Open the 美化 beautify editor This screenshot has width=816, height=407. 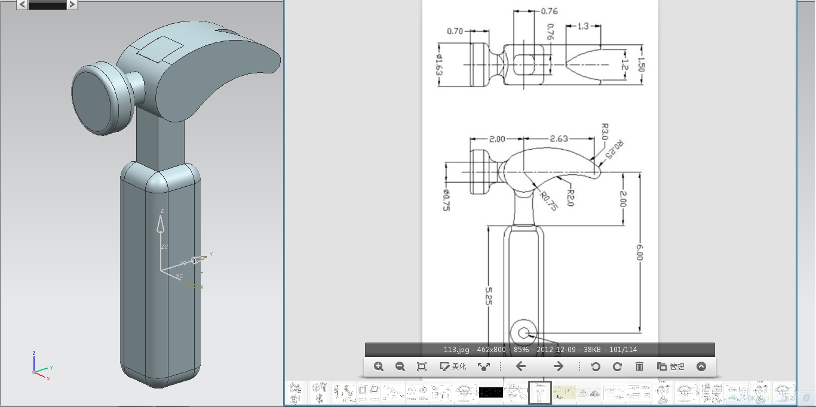(453, 366)
